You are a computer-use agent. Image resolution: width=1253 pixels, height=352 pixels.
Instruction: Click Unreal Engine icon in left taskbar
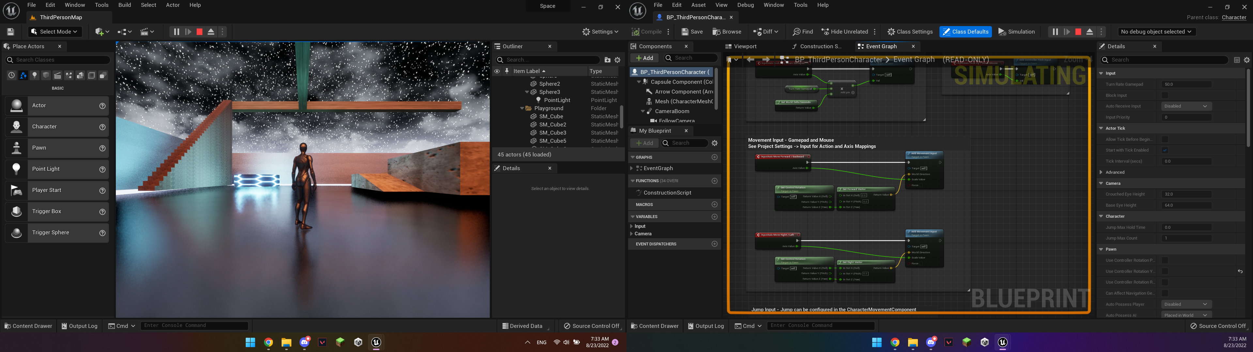[376, 342]
